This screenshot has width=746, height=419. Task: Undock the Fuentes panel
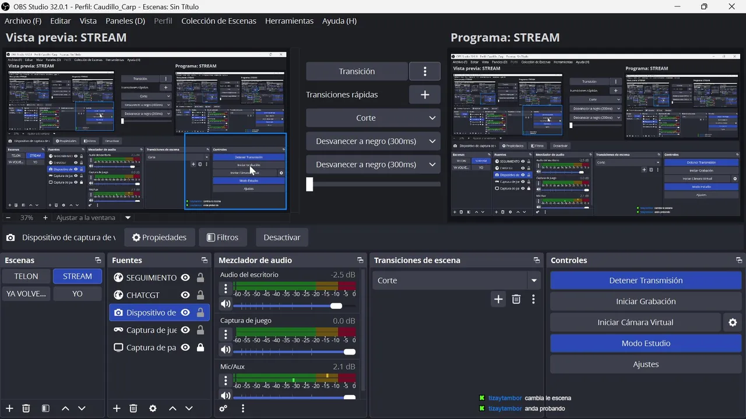point(205,260)
